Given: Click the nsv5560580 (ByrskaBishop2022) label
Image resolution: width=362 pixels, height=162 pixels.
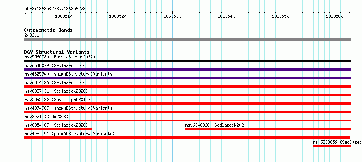Looking at the screenshot, I should [59, 57].
